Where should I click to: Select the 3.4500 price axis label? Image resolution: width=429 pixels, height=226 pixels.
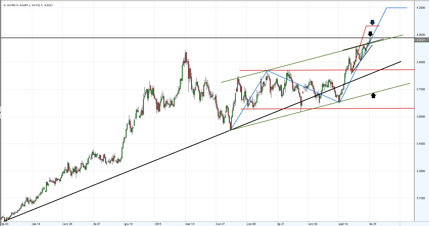[421, 144]
